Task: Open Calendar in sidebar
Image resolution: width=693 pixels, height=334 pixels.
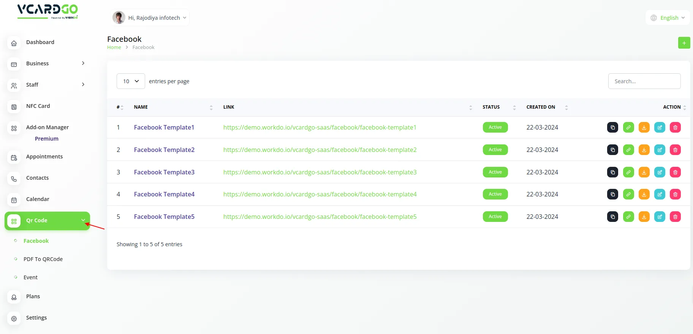Action: coord(38,199)
